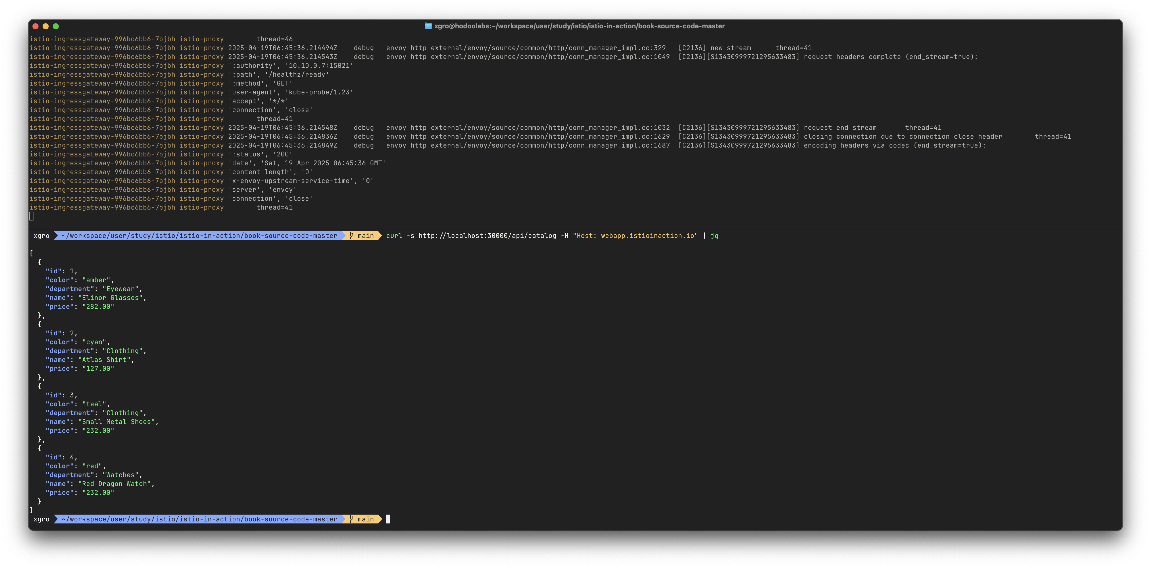1151x568 pixels.
Task: Click the 'server', 'envoy' log text
Action: coord(262,190)
